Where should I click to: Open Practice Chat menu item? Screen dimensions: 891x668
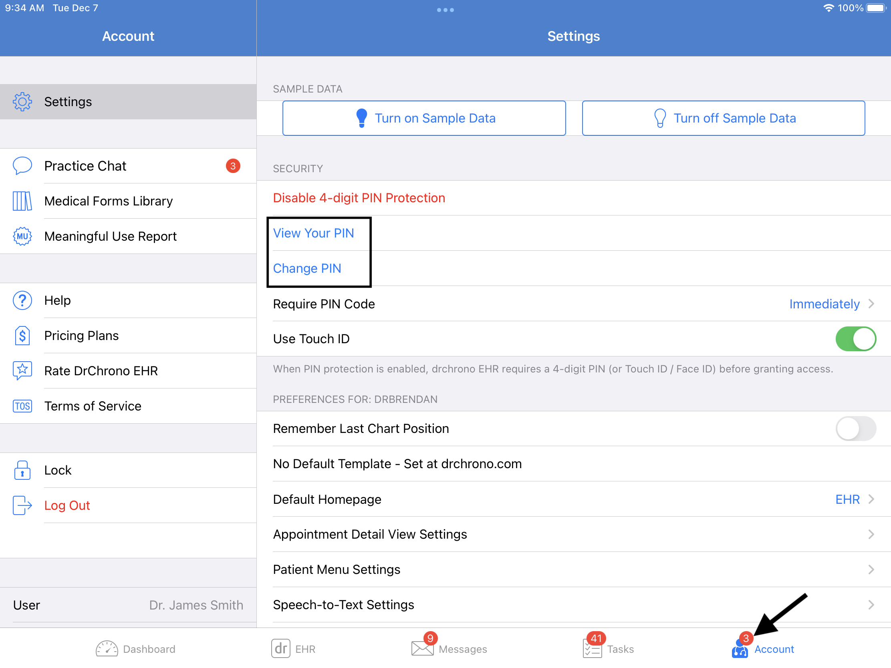(128, 166)
